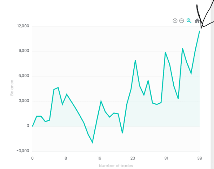
Task: Click the 'Number of trades' axis title
Action: [116, 166]
